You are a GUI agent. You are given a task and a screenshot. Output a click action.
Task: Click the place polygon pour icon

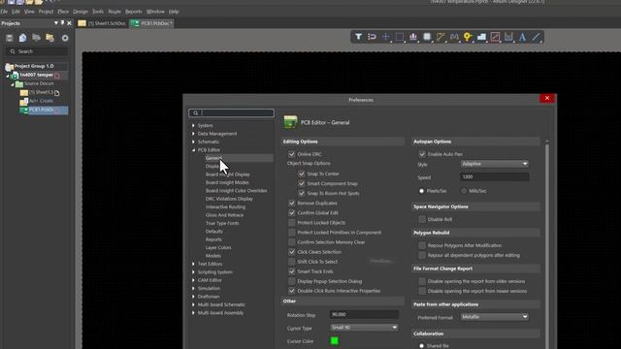(481, 37)
